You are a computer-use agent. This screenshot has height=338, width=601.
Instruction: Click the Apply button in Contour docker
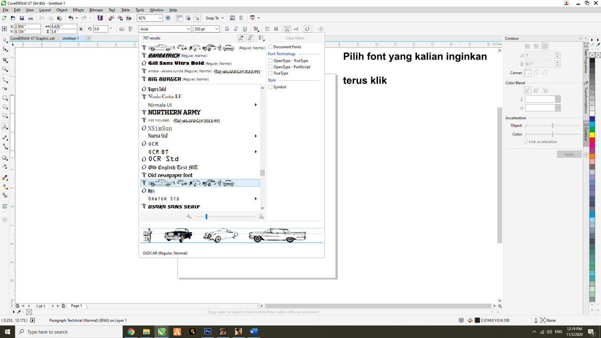coord(569,154)
